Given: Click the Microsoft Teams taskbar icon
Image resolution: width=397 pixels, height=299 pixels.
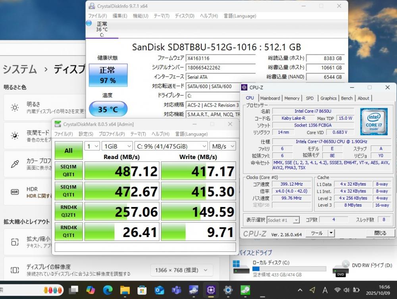Looking at the screenshot, I should click(x=177, y=290).
